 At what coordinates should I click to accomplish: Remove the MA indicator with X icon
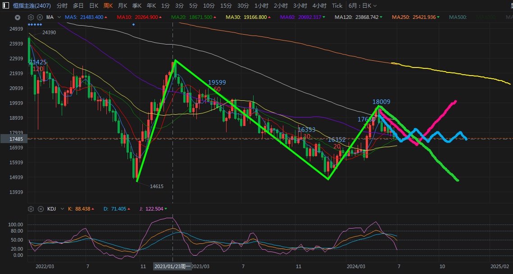(40, 17)
